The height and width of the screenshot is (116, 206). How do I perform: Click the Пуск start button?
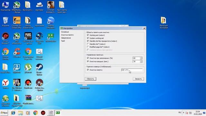4,113
